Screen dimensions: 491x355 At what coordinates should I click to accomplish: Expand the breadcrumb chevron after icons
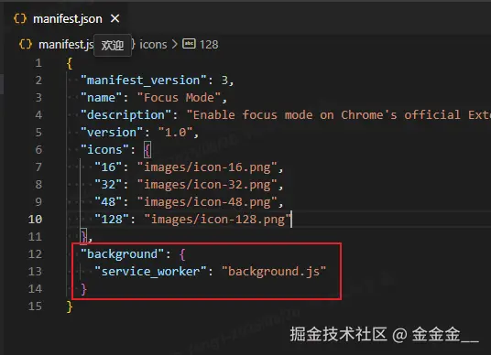click(x=174, y=45)
